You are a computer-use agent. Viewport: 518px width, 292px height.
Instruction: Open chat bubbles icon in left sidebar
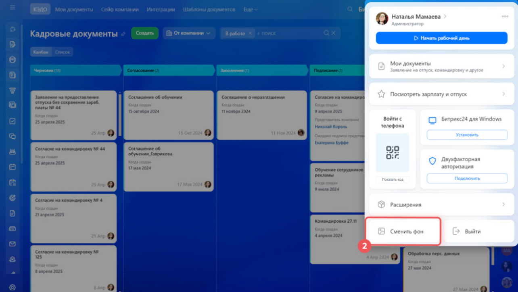[x=13, y=136]
